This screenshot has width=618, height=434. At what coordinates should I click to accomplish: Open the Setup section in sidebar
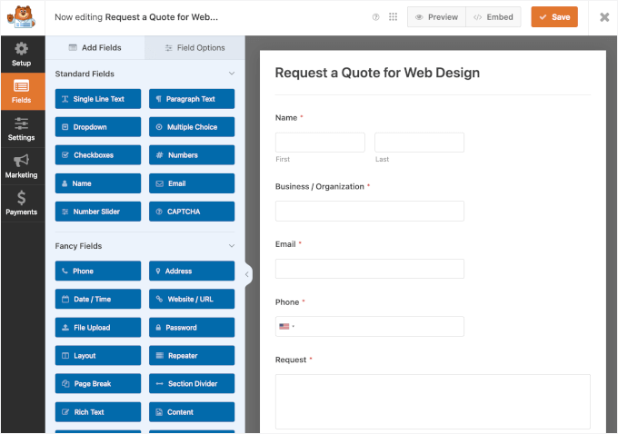tap(22, 54)
